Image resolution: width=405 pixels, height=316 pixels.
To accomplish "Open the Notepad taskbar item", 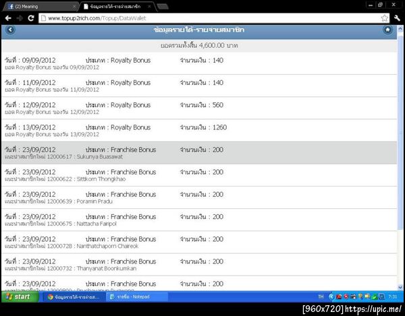I will pyautogui.click(x=136, y=297).
